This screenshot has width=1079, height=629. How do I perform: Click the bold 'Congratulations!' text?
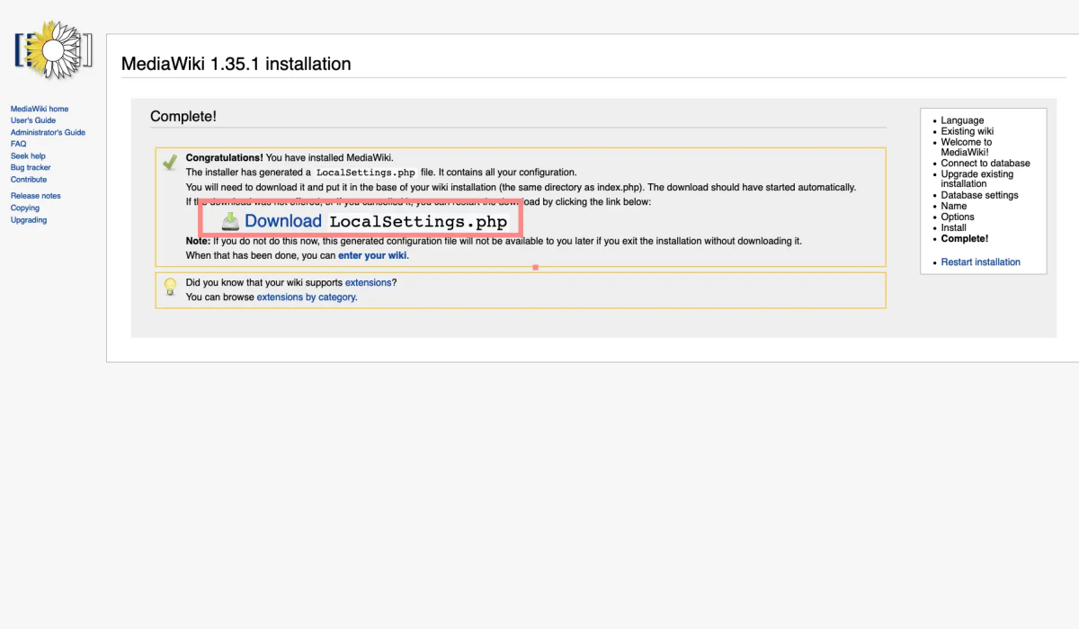[225, 157]
